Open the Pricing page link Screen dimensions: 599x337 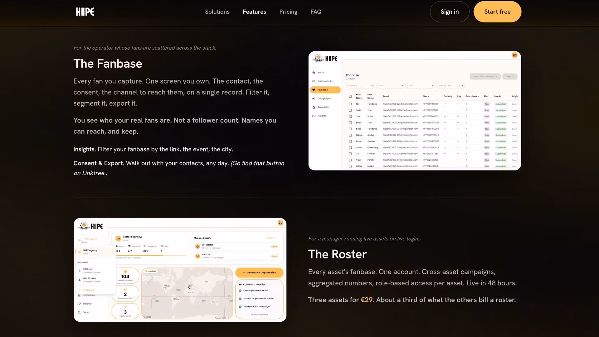(x=288, y=12)
